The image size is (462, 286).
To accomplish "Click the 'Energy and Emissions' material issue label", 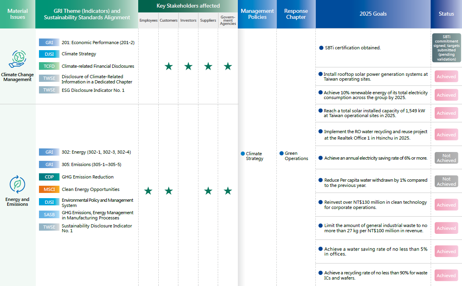I will [x=17, y=202].
